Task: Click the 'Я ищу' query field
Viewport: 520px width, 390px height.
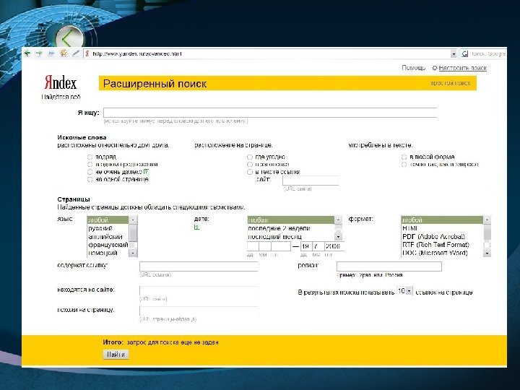Action: point(270,113)
